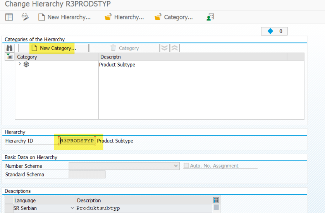Screen dimensions: 325x213
Task: Expand the category tree node chevron
Action: point(20,64)
